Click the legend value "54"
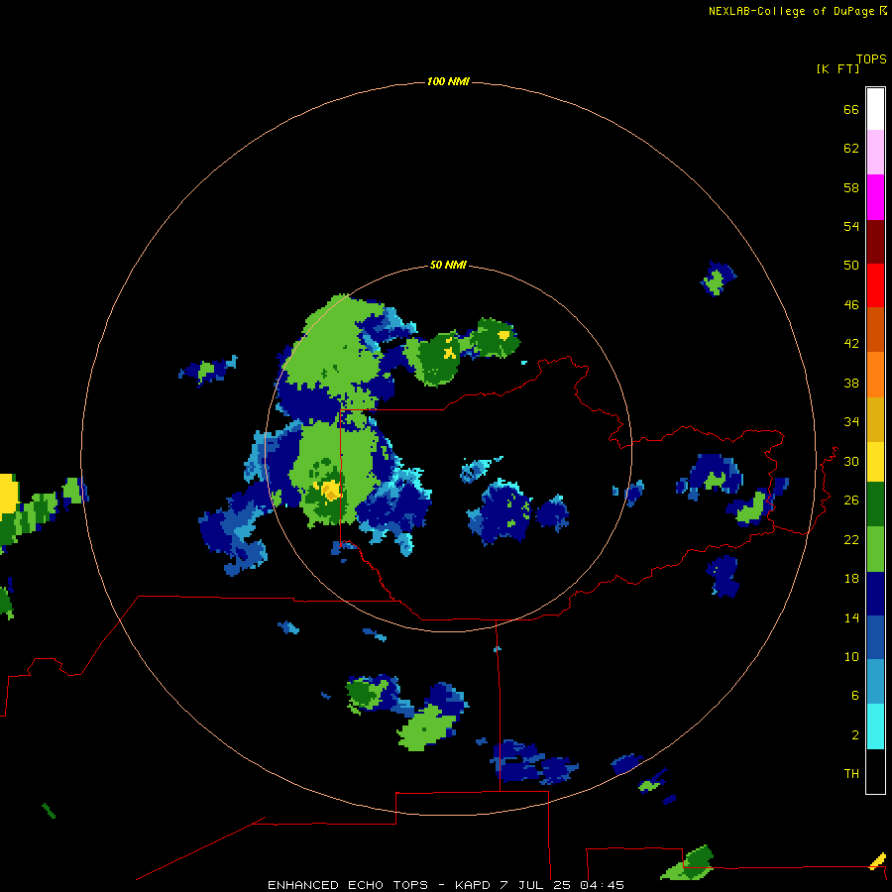This screenshot has width=892, height=892. 851,226
